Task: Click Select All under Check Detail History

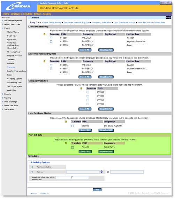Action: point(85,50)
